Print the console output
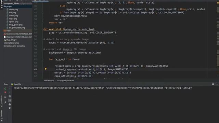 tap(10, 104)
